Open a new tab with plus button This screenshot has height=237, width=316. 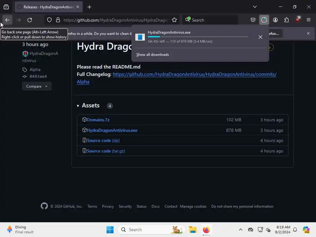tap(89, 7)
